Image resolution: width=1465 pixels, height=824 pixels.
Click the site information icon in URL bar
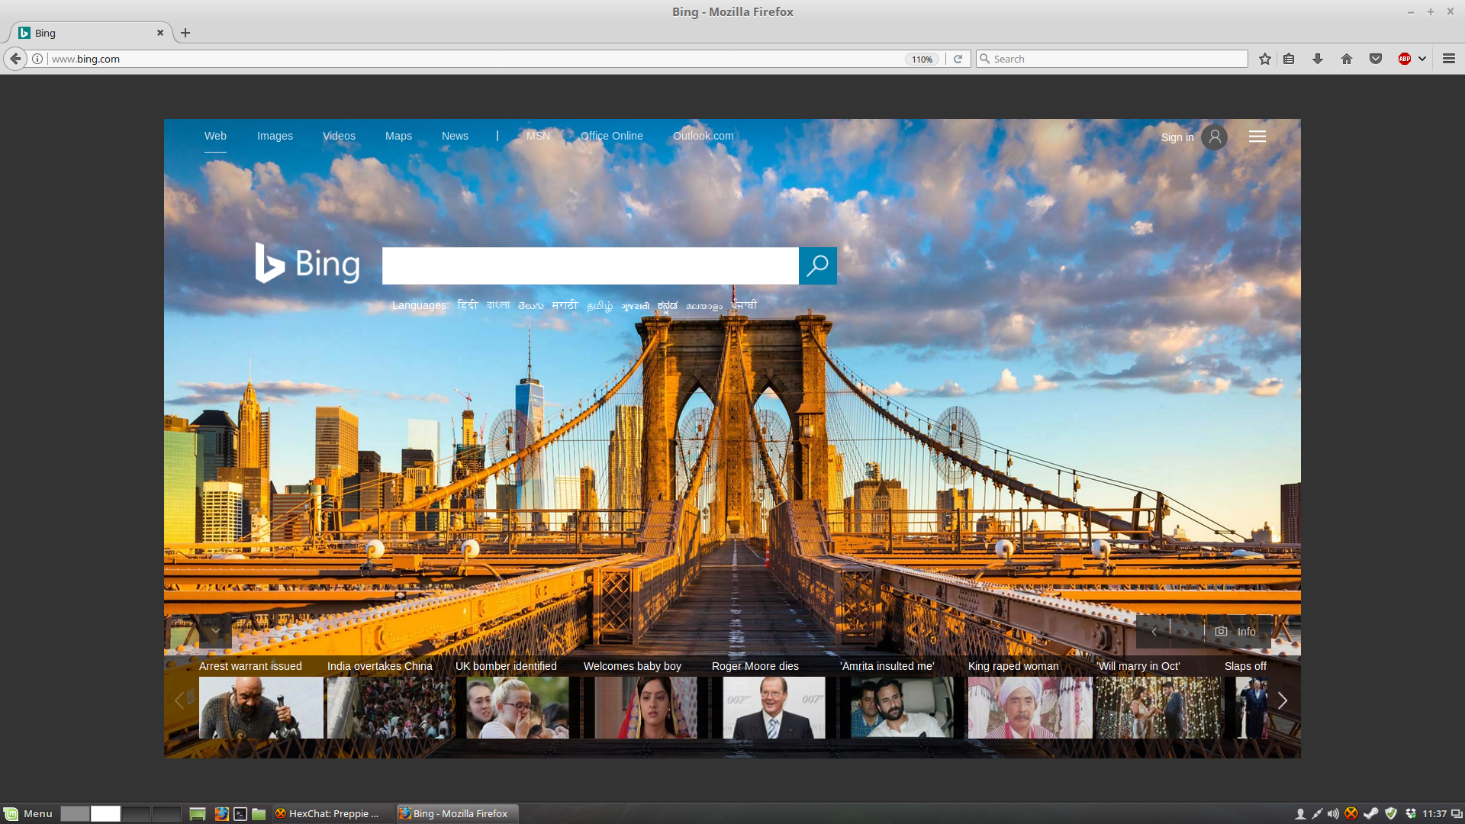37,59
